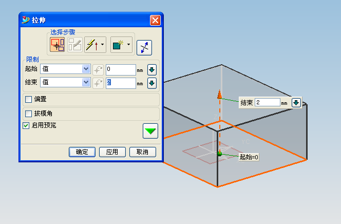Click the 应用 button
The image size is (341, 224).
[112, 152]
